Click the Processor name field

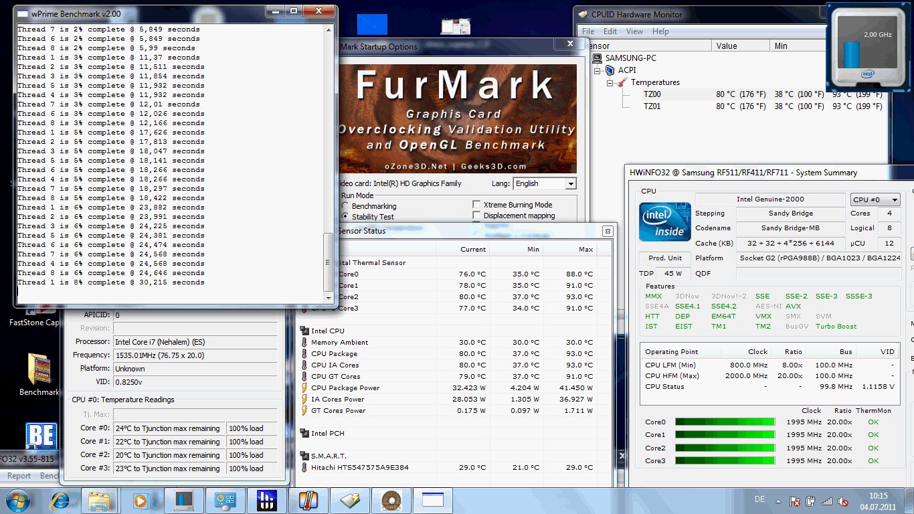(x=195, y=341)
